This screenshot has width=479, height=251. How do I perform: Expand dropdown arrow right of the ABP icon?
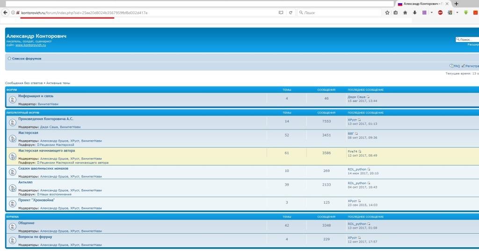[x=457, y=13]
